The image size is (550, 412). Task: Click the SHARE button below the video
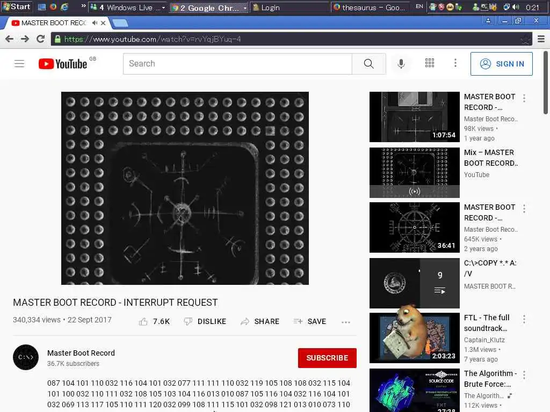tap(260, 321)
